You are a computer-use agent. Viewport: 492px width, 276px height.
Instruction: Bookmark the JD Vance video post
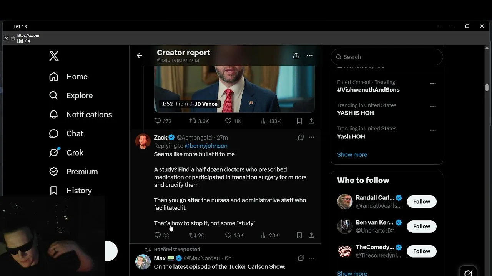click(x=299, y=121)
